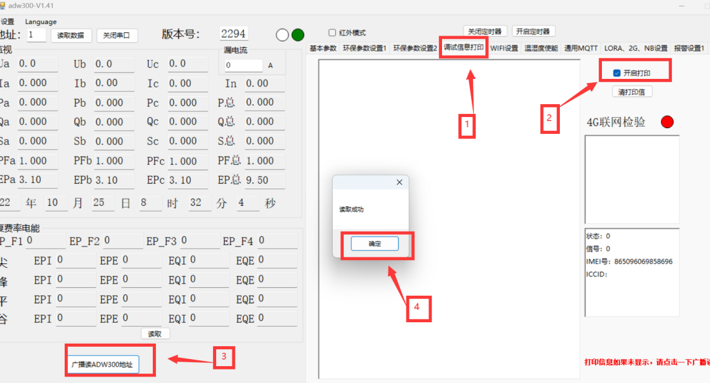The image size is (710, 383).
Task: Open the Language menu
Action: (41, 21)
